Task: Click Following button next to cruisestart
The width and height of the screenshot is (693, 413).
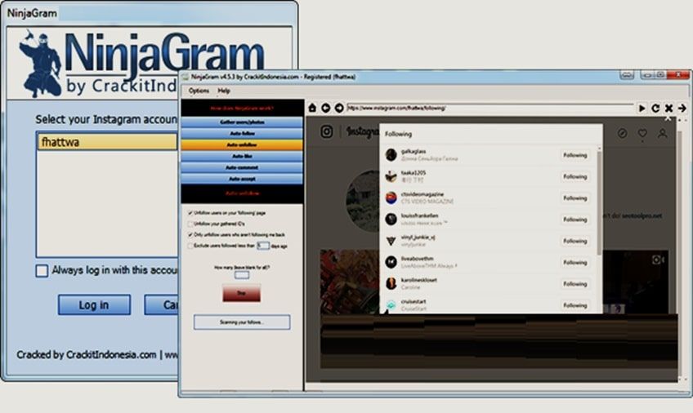Action: [x=575, y=305]
